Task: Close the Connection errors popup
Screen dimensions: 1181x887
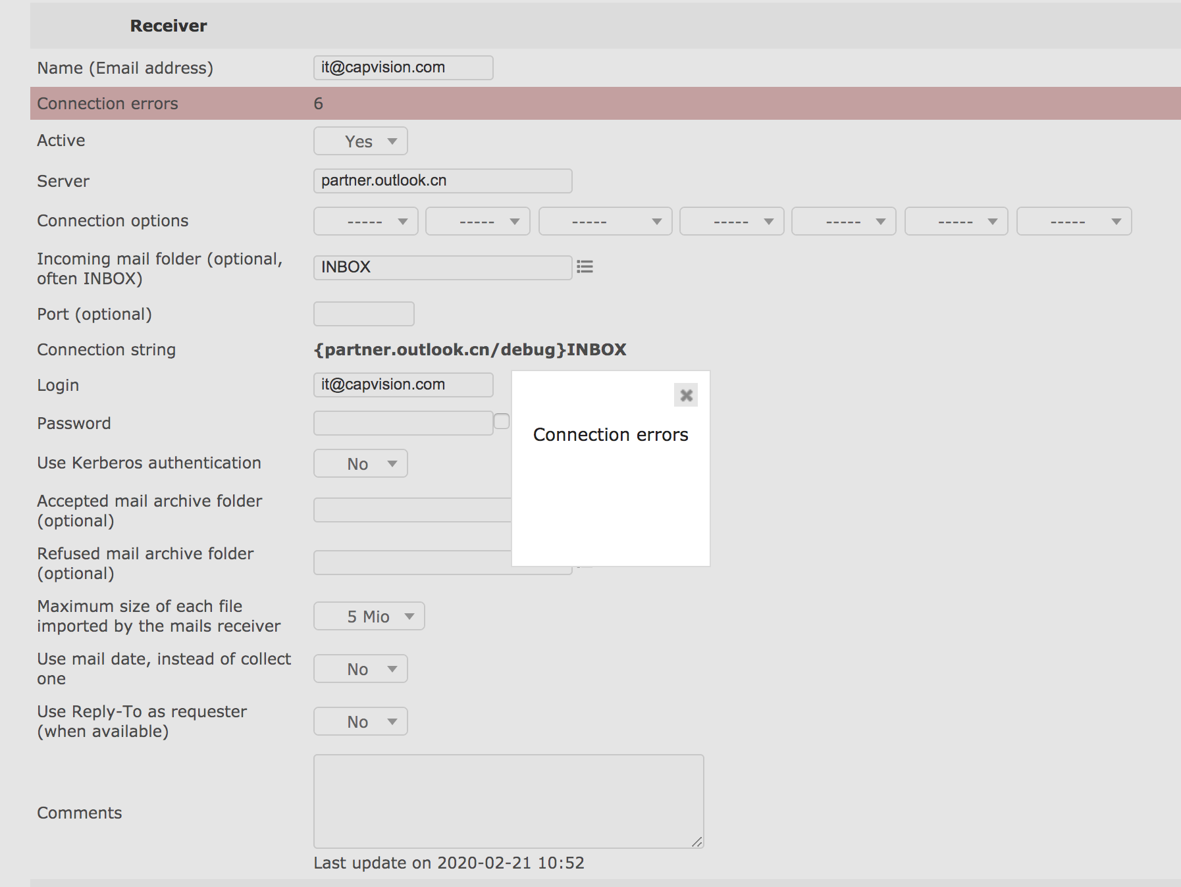Action: [x=685, y=395]
